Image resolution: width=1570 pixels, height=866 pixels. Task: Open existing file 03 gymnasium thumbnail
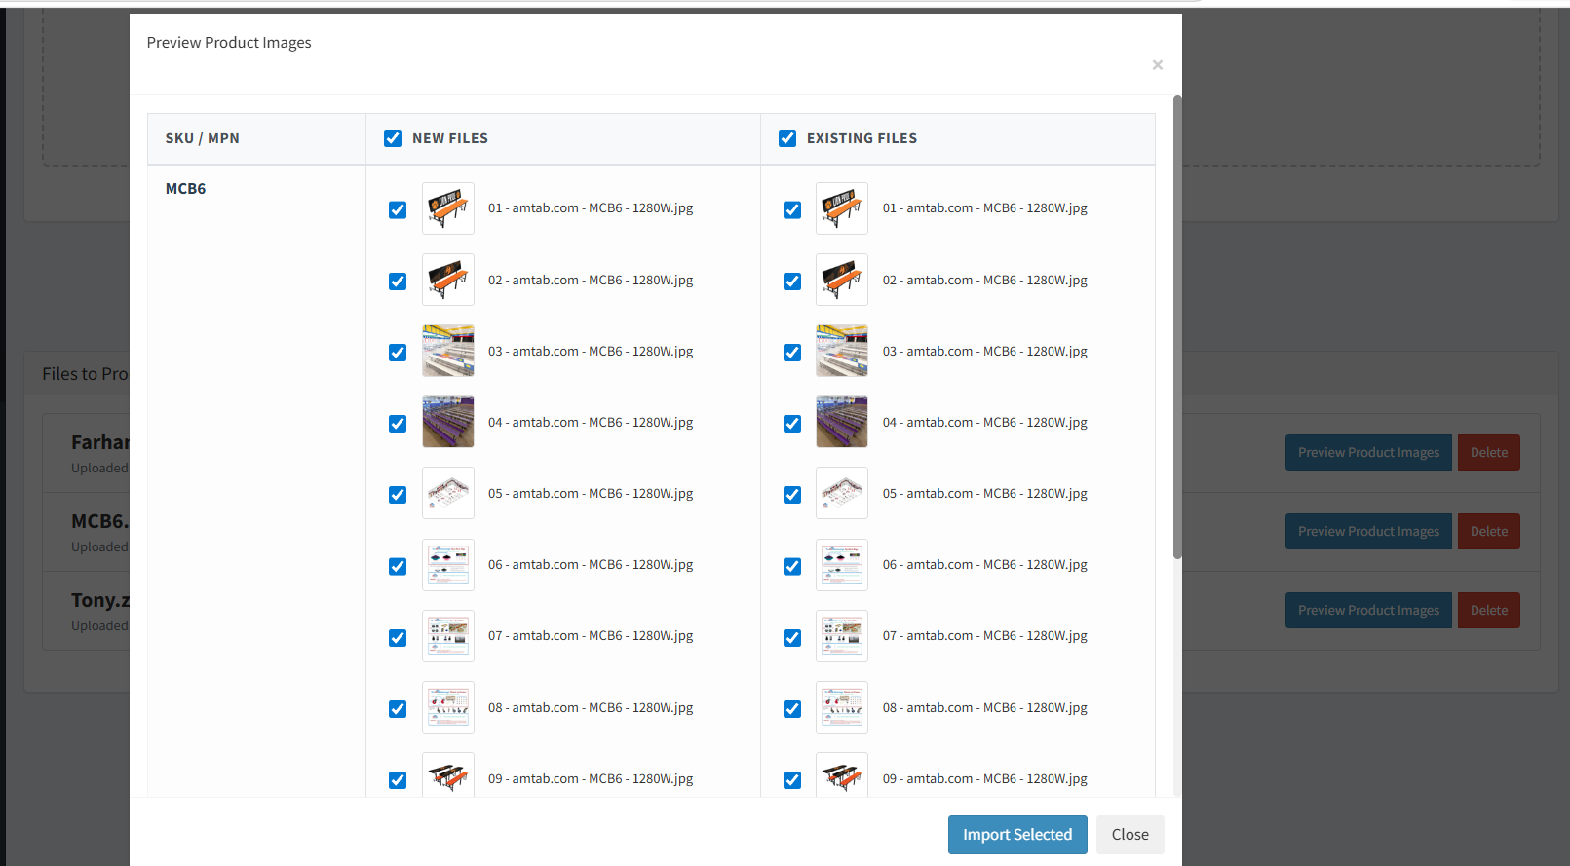[x=842, y=351]
